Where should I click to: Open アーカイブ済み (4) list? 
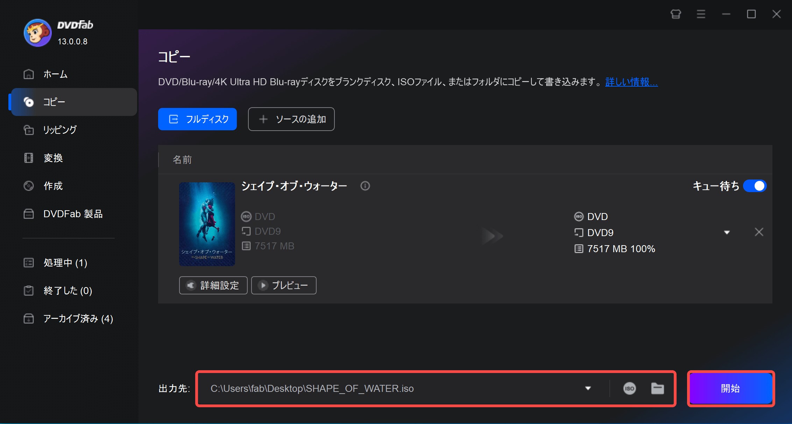point(73,319)
